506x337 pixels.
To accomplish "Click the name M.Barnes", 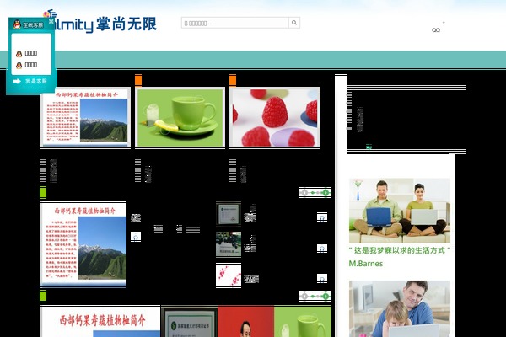I will coord(366,264).
